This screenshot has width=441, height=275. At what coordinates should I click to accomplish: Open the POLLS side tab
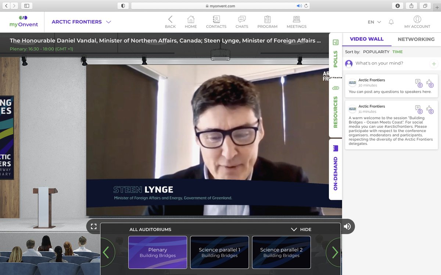pyautogui.click(x=335, y=54)
